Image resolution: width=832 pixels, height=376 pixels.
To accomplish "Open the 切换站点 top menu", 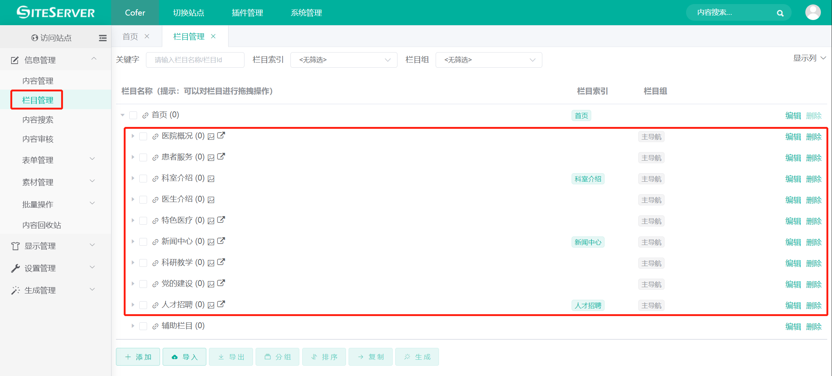I will (x=189, y=13).
